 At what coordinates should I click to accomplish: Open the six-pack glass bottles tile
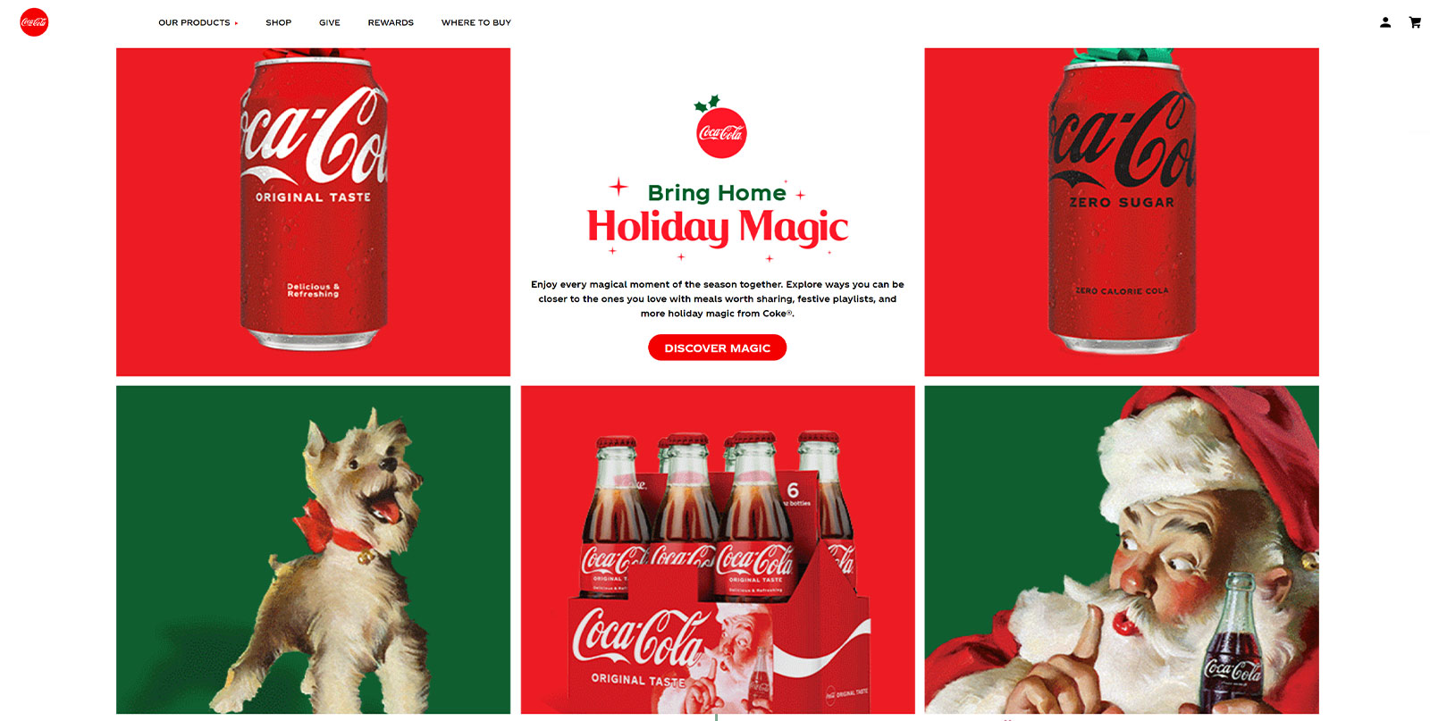point(718,549)
